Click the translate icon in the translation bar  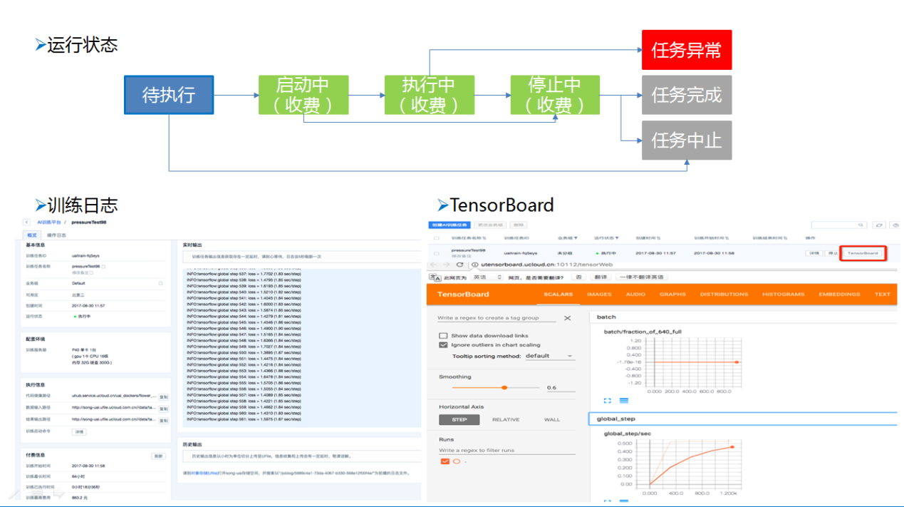click(x=435, y=277)
